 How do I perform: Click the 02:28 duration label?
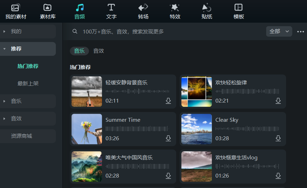coord(112,176)
